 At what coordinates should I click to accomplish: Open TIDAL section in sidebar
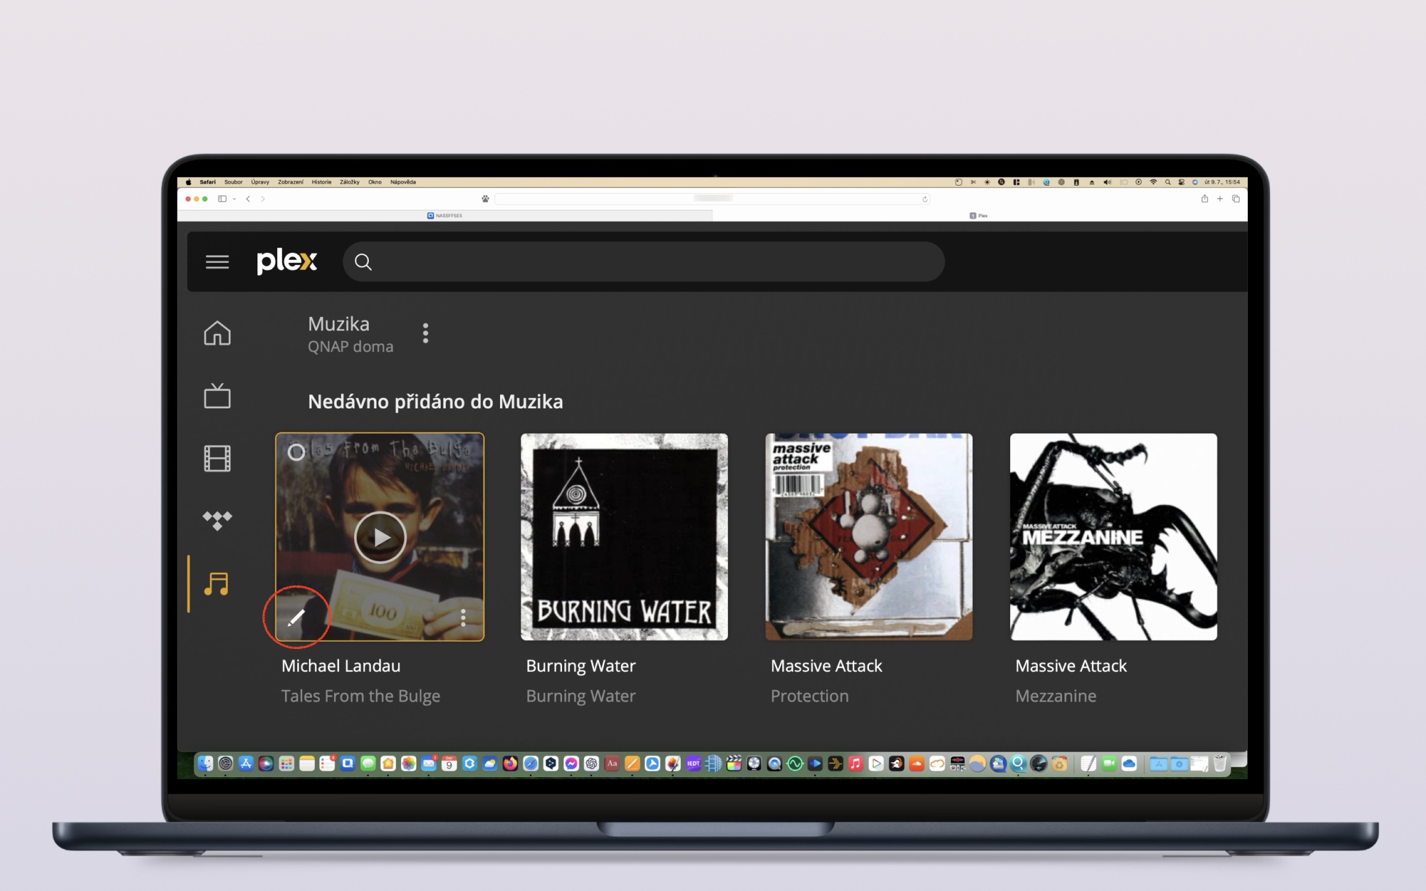point(217,520)
